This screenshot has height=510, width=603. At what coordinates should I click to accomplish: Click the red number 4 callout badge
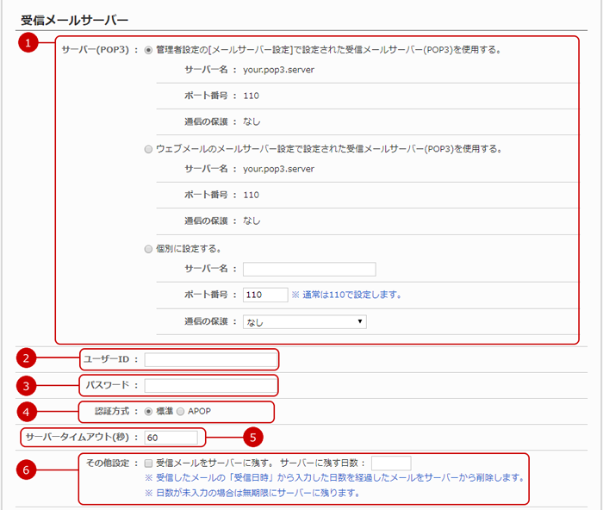click(x=30, y=412)
